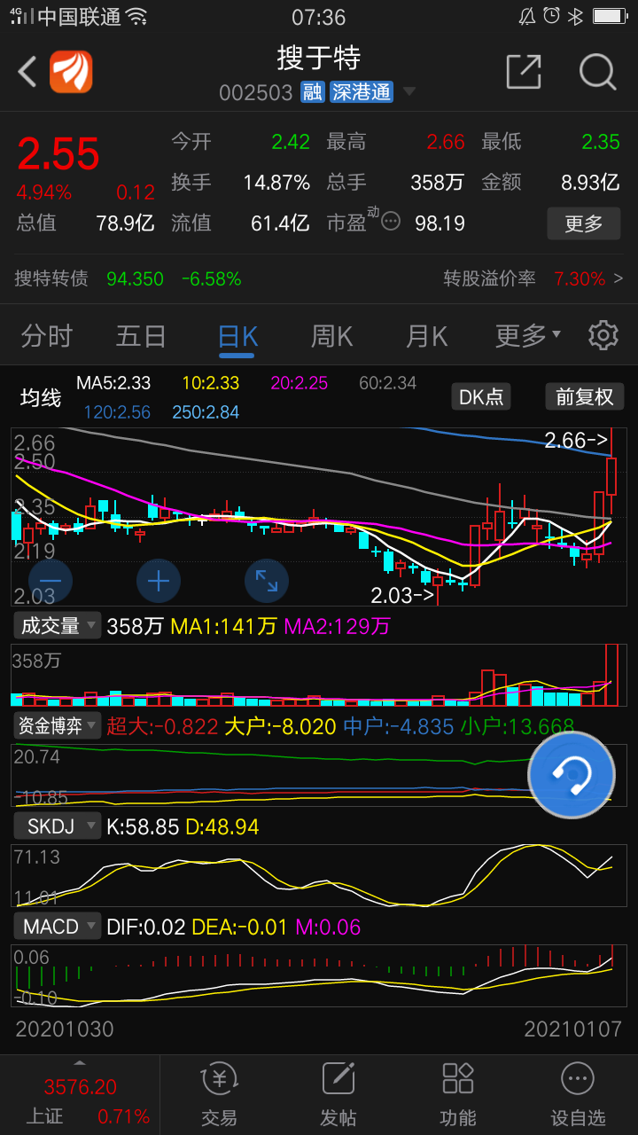Switch to 周K tab
Image resolution: width=638 pixels, height=1135 pixels.
point(331,336)
